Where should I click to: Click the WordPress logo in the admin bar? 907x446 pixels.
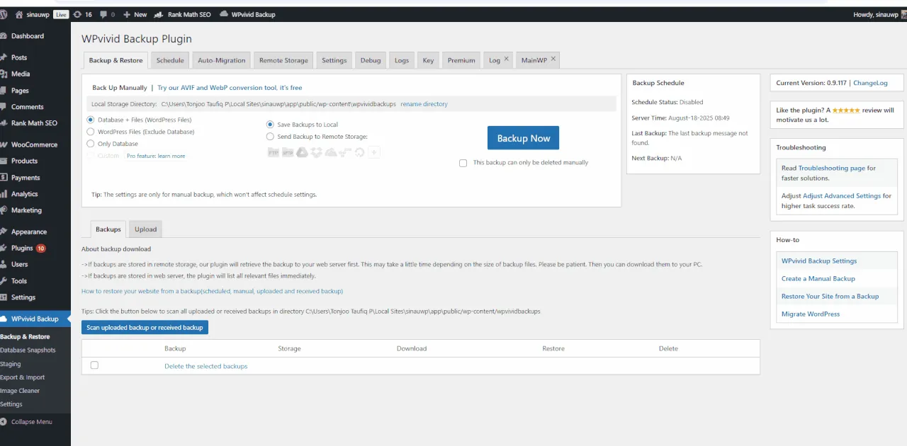point(7,14)
